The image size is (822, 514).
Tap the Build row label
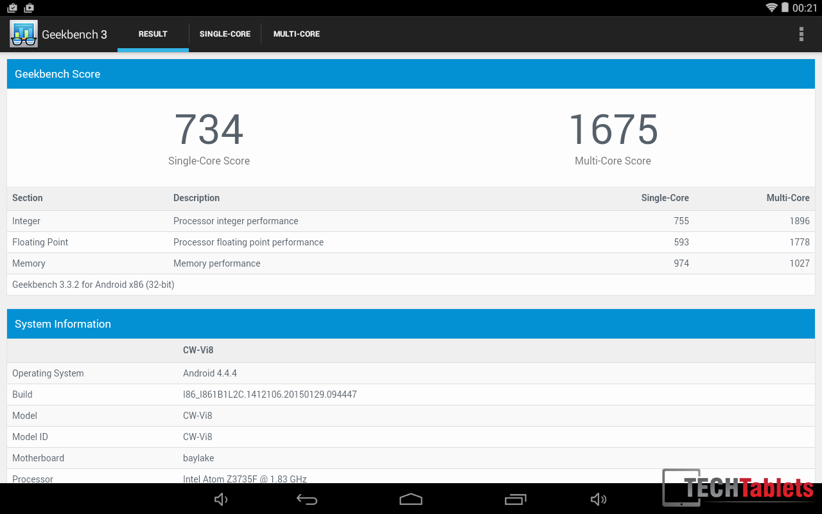(x=22, y=394)
